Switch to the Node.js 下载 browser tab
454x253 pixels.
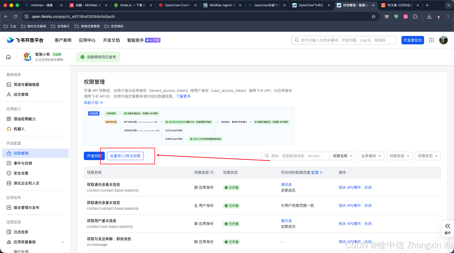133,5
